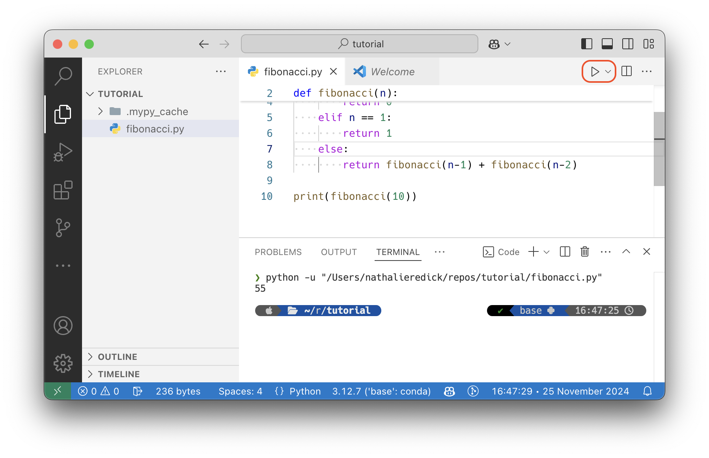
Task: Show more panel tabs ellipsis
Action: pos(440,252)
